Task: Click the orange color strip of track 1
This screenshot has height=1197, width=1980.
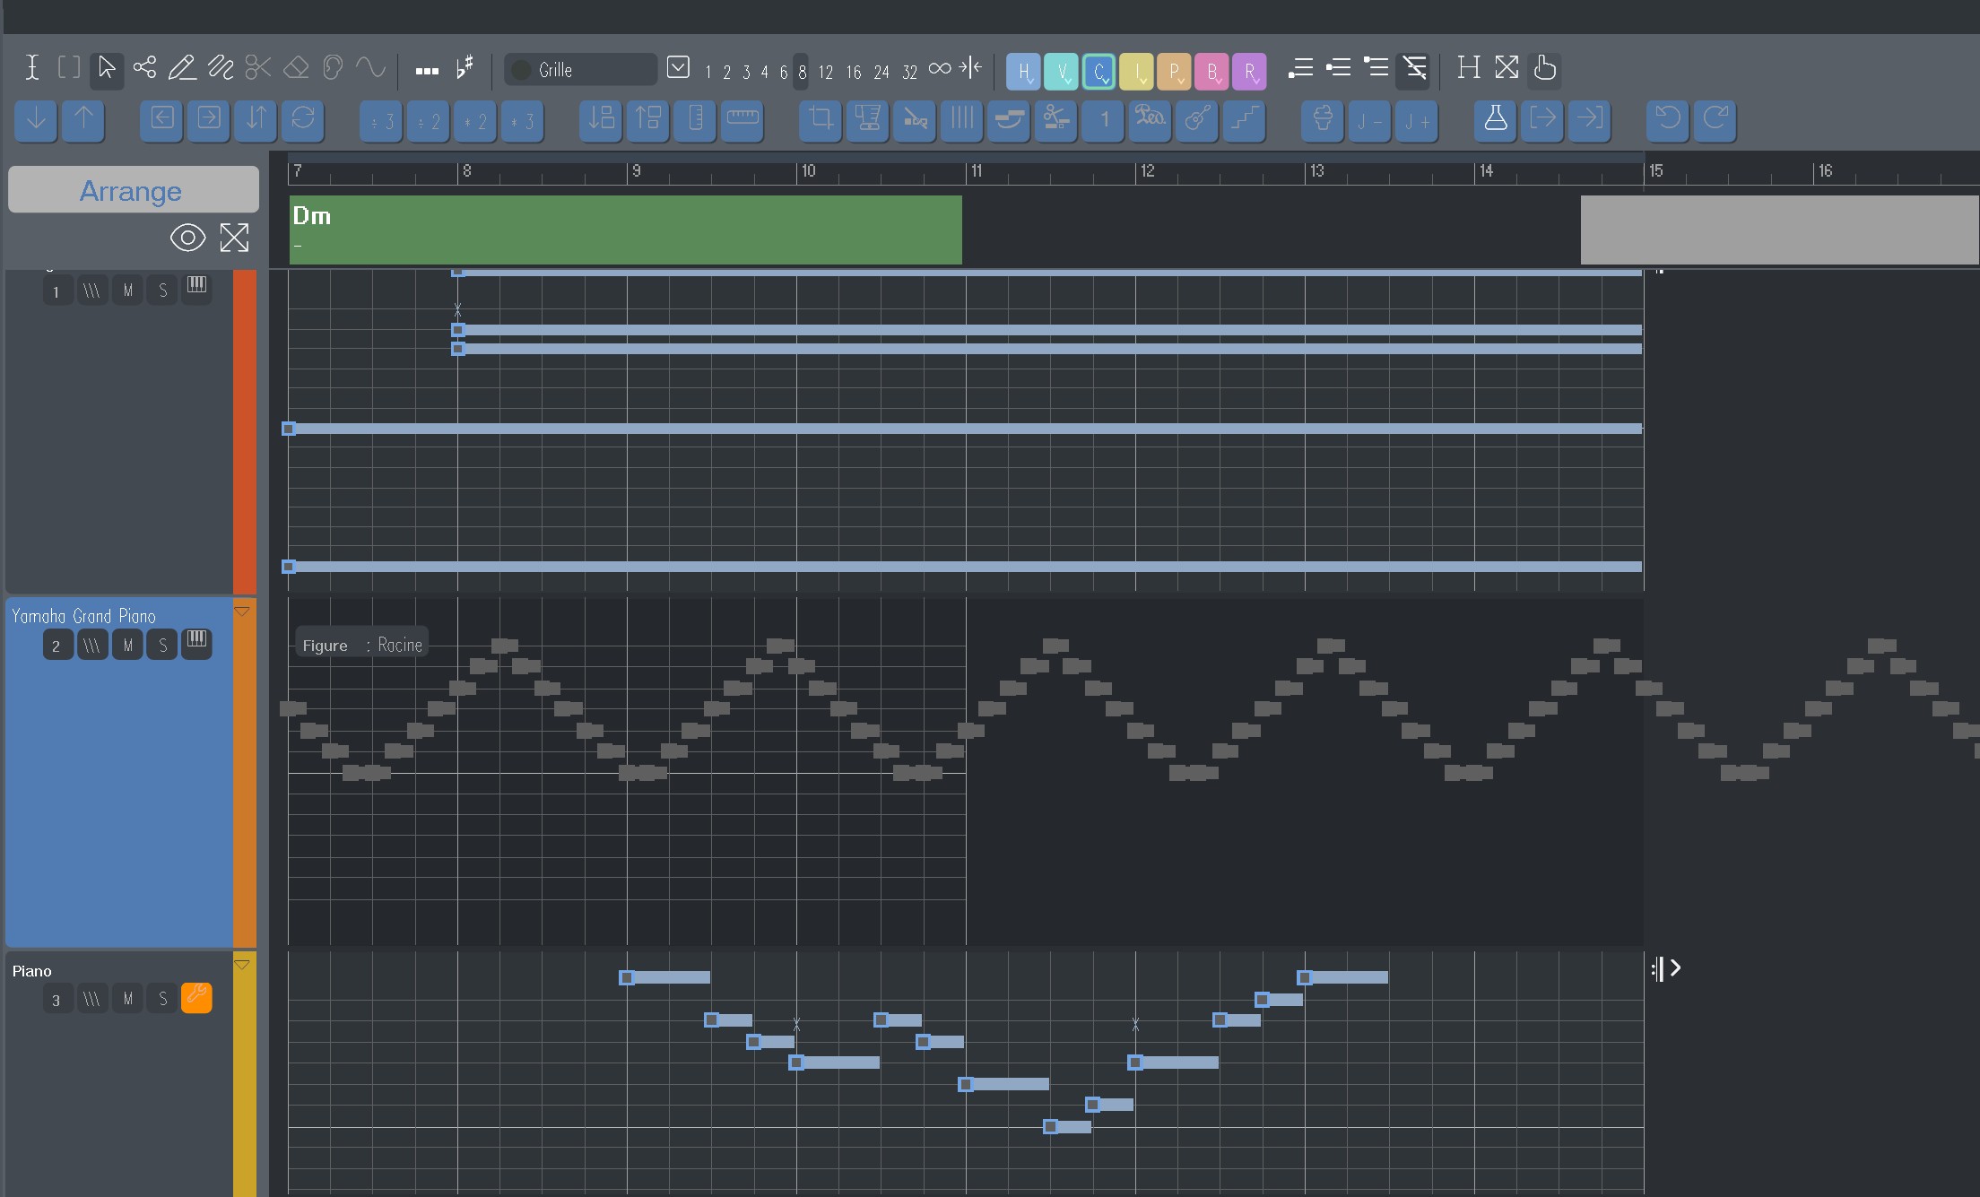Action: [244, 430]
